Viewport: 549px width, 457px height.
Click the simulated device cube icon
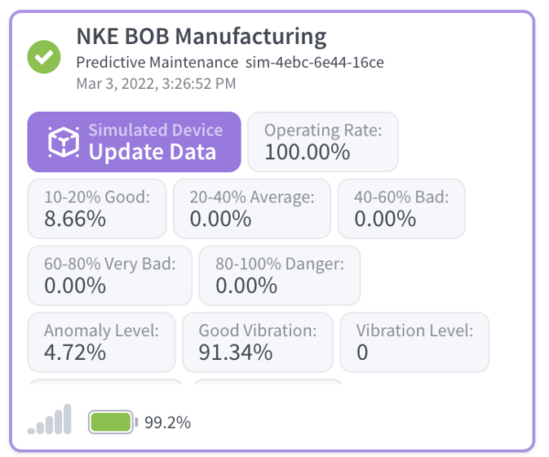tap(63, 142)
